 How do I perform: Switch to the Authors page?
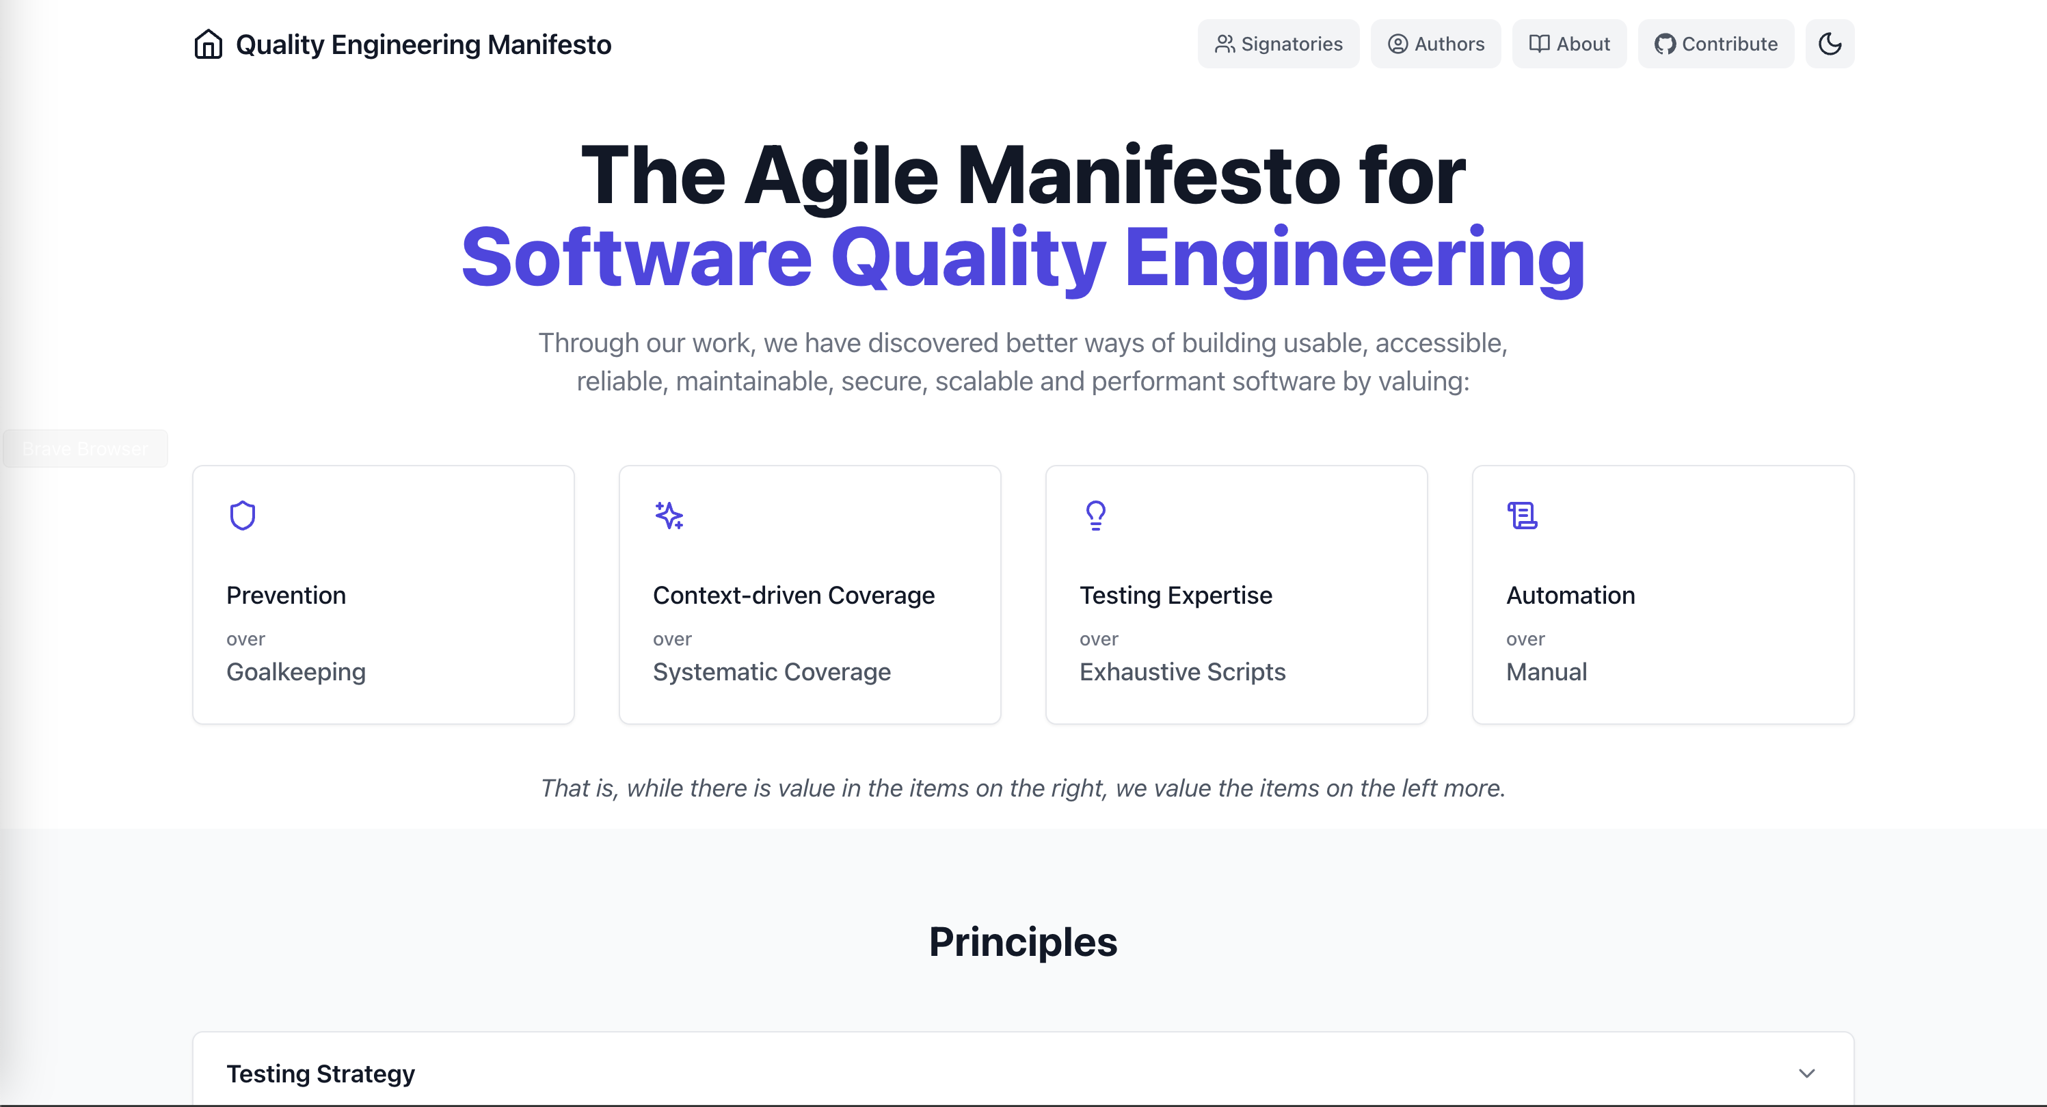pyautogui.click(x=1435, y=44)
